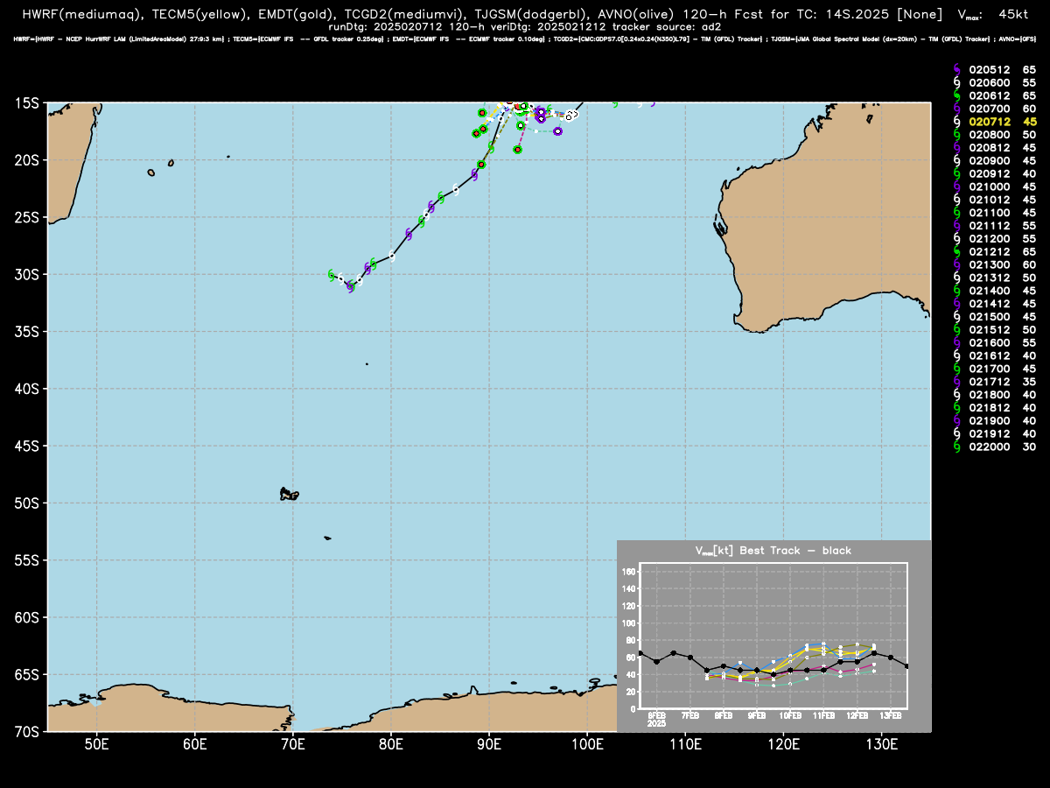Select the 9FEB tick label on the inset chart
1050x788 pixels.
[x=756, y=715]
